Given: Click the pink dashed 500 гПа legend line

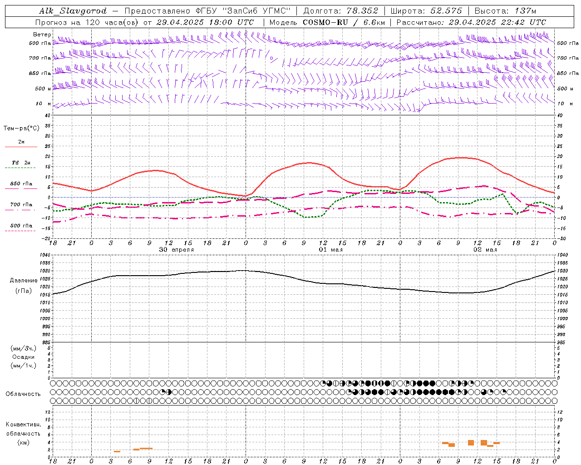Looking at the screenshot, I should (x=21, y=231).
